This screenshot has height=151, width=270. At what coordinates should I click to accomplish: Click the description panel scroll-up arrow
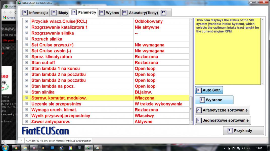262,20
